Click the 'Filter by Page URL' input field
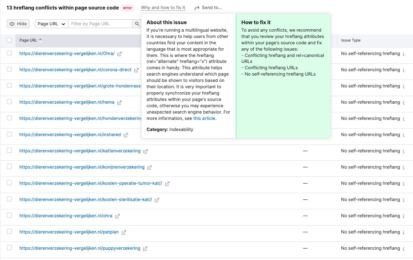Image resolution: width=413 pixels, height=260 pixels. click(x=100, y=24)
